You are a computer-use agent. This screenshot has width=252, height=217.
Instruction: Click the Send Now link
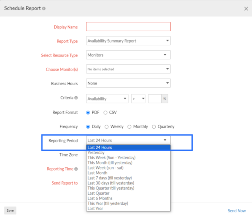click(x=237, y=211)
